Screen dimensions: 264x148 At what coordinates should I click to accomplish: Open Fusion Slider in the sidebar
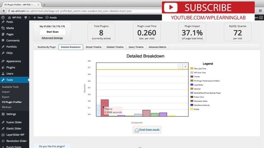(x=14, y=123)
